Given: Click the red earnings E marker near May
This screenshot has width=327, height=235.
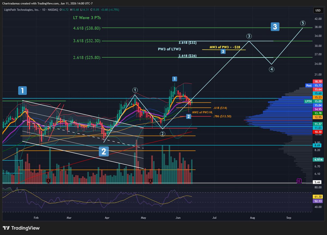Looking at the screenshot, I should pyautogui.click(x=150, y=180).
